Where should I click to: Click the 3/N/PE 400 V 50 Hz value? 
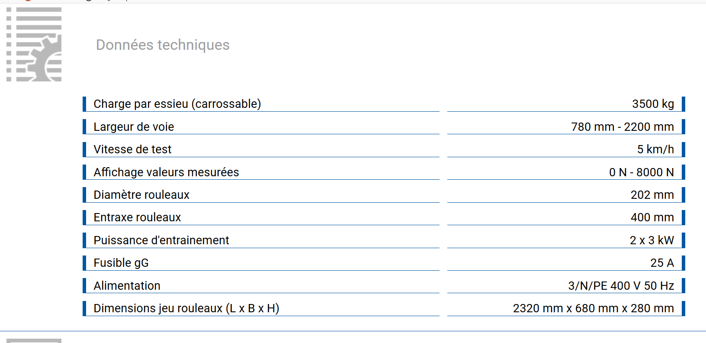621,286
